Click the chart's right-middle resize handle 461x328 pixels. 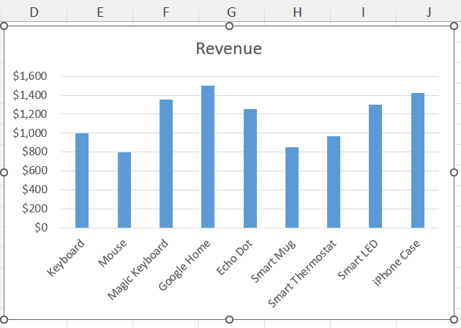coord(454,172)
